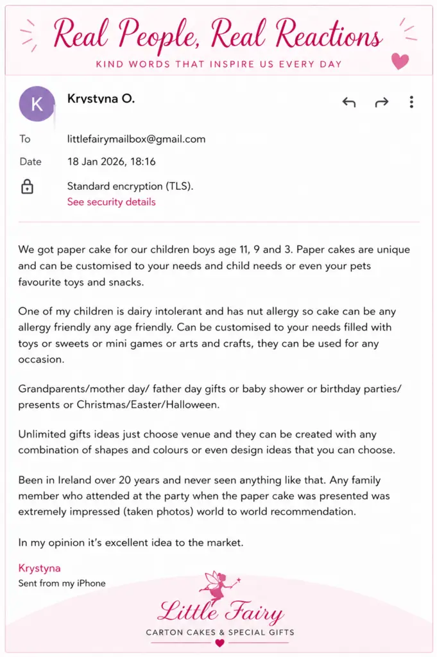Open the three-dot more options menu
Image resolution: width=437 pixels, height=657 pixels.
tap(411, 102)
